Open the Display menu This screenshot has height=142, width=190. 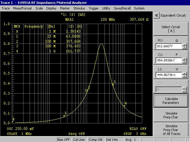[51, 8]
